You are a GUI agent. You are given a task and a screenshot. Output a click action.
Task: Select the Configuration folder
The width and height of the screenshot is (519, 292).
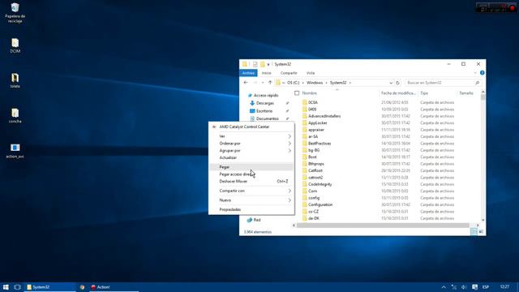pyautogui.click(x=320, y=204)
